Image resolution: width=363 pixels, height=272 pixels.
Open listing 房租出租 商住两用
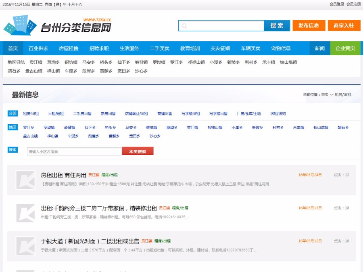click(x=64, y=175)
